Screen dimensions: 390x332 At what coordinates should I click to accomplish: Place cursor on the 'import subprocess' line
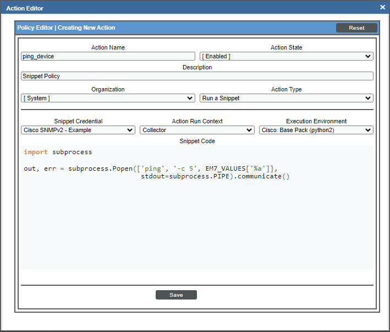58,152
